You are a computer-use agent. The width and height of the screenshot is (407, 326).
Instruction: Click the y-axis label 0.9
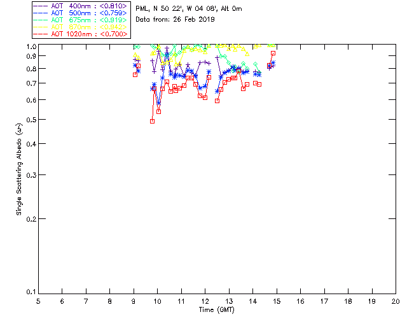point(31,56)
